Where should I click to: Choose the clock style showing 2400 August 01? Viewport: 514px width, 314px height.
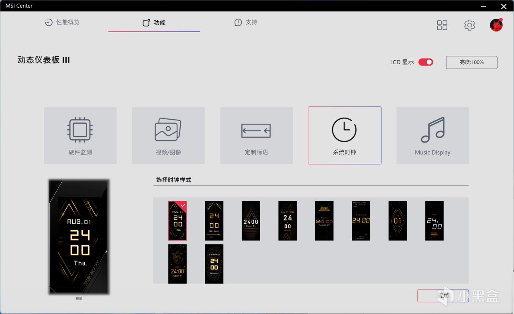(x=251, y=221)
